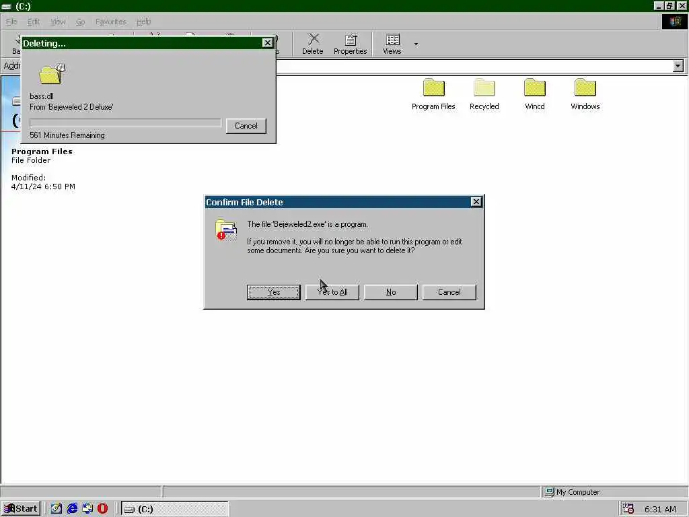The image size is (689, 517).
Task: Select the Windows folder icon
Action: point(585,94)
